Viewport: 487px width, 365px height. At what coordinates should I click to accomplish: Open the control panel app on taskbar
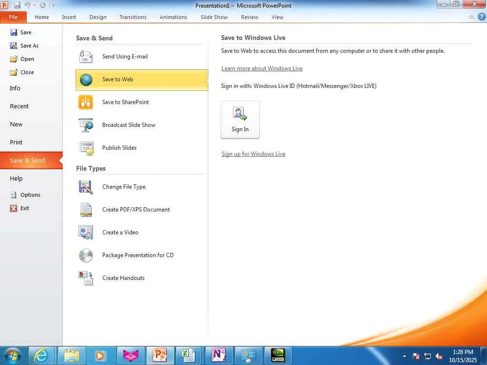pyautogui.click(x=247, y=355)
